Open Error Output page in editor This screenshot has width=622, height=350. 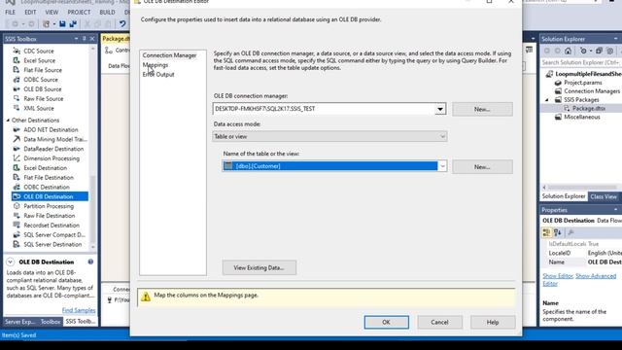[158, 74]
